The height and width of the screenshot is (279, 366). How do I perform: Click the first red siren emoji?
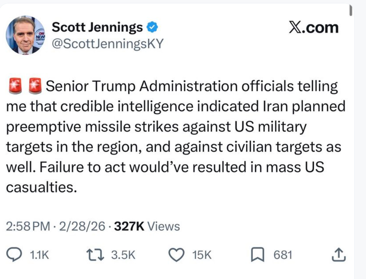click(15, 87)
